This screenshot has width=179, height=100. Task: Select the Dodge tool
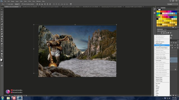pos(2,41)
